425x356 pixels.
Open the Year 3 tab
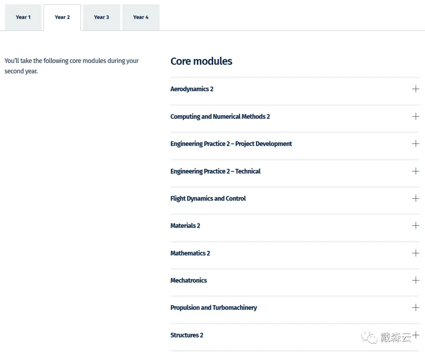click(102, 17)
